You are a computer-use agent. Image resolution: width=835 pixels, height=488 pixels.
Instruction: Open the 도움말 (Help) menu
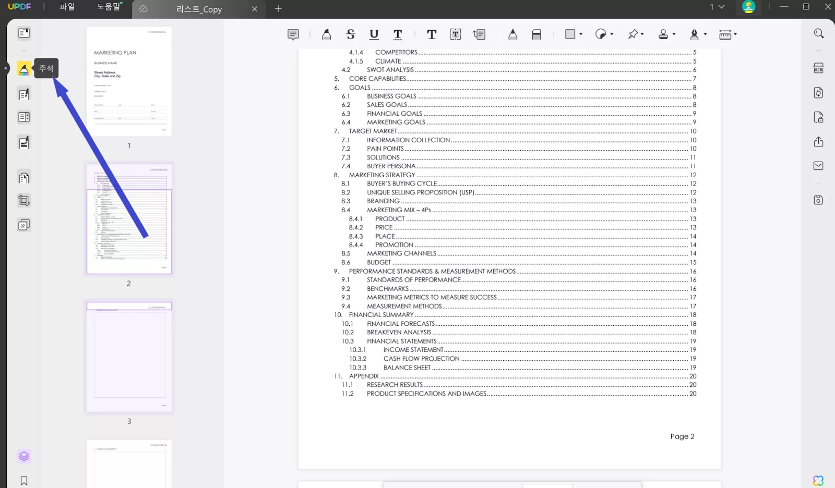pyautogui.click(x=109, y=7)
